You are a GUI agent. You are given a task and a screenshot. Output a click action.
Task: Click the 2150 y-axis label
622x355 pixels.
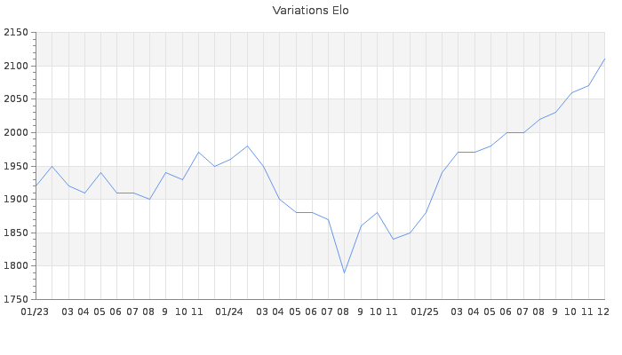tap(16, 33)
